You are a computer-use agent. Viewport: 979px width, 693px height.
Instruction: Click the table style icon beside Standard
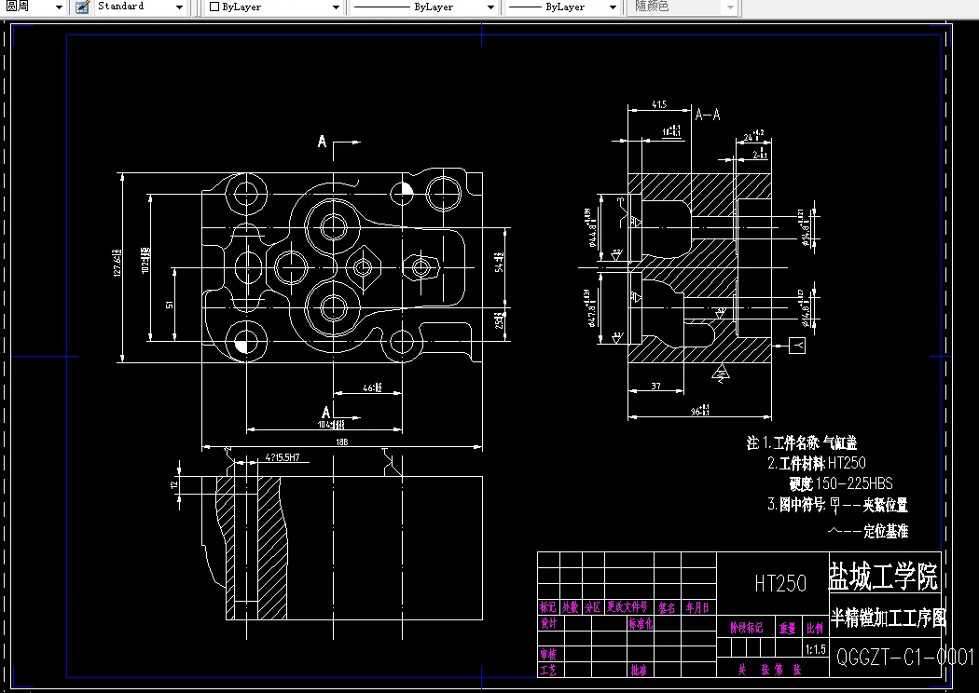tap(82, 7)
